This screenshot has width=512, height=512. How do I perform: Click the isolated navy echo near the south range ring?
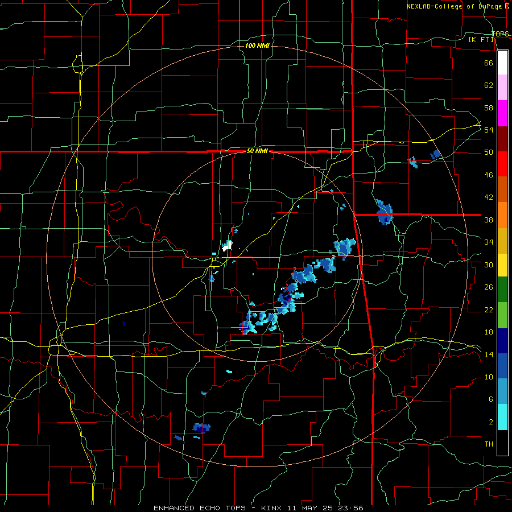tap(201, 428)
